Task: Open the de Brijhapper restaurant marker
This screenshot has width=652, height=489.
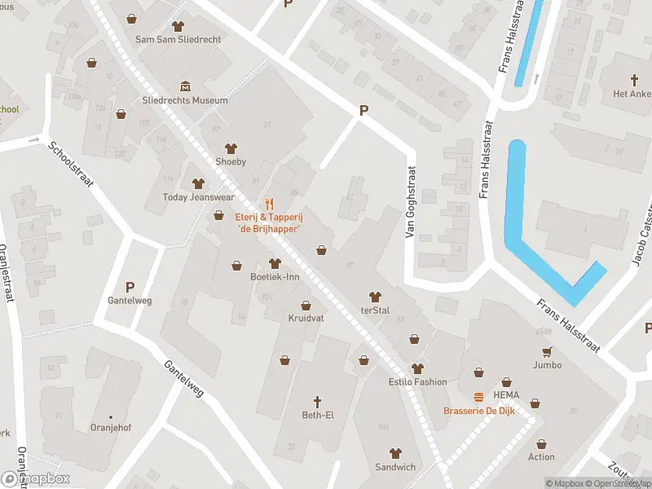Action: click(x=270, y=205)
